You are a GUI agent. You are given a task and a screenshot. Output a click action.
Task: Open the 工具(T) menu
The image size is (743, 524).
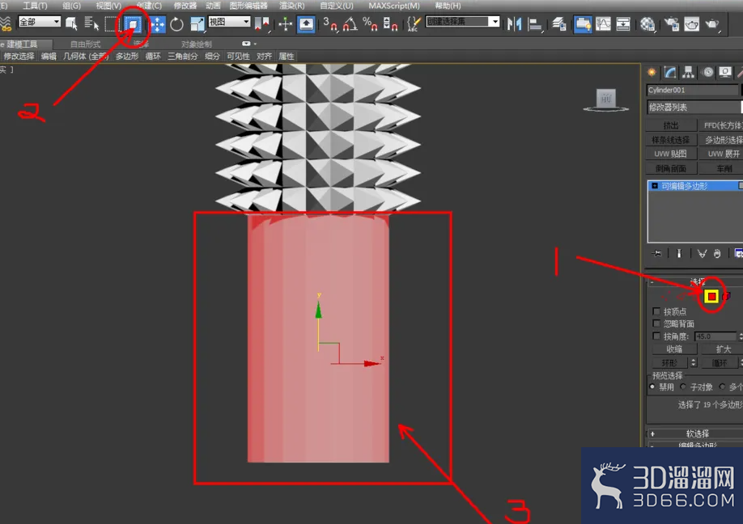pyautogui.click(x=35, y=6)
